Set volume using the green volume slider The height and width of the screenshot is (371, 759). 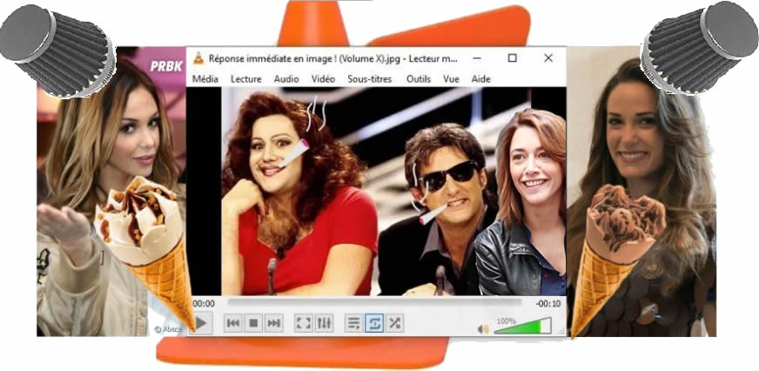pyautogui.click(x=521, y=327)
